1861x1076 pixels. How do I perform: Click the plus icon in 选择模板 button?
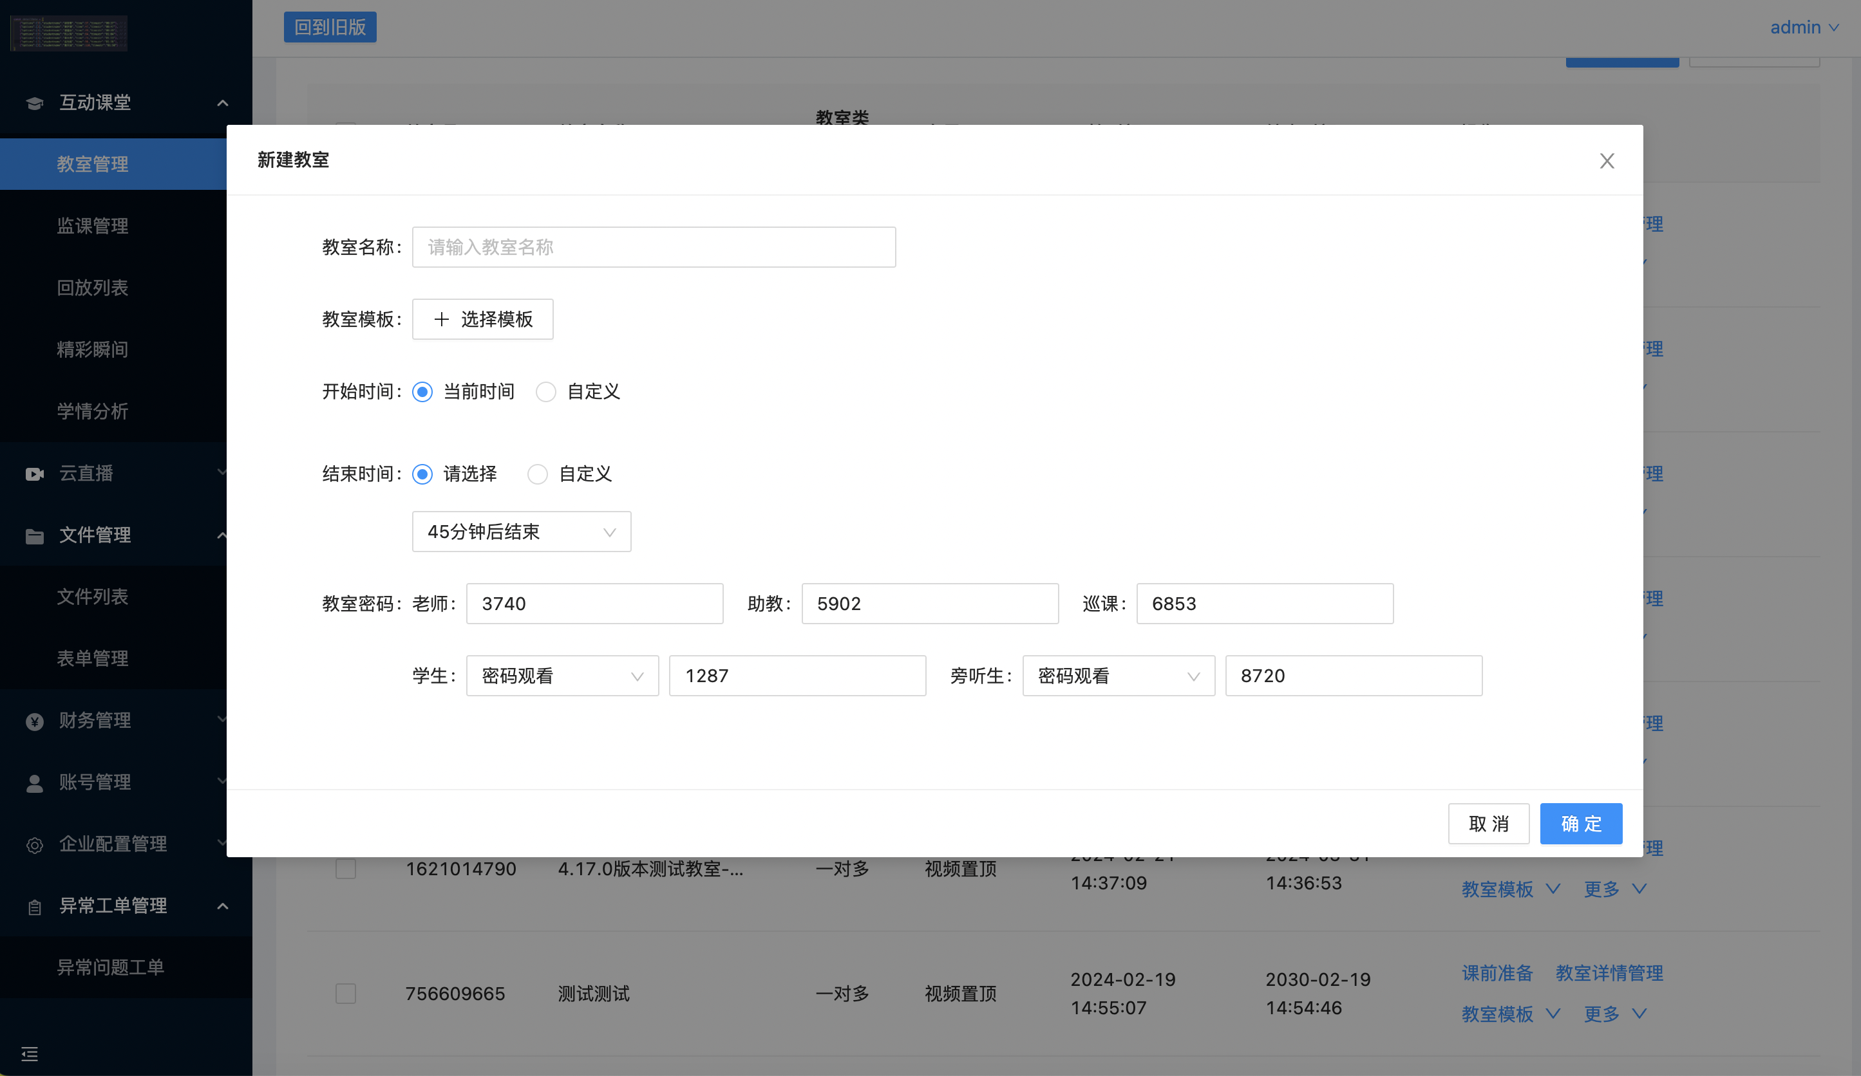441,319
